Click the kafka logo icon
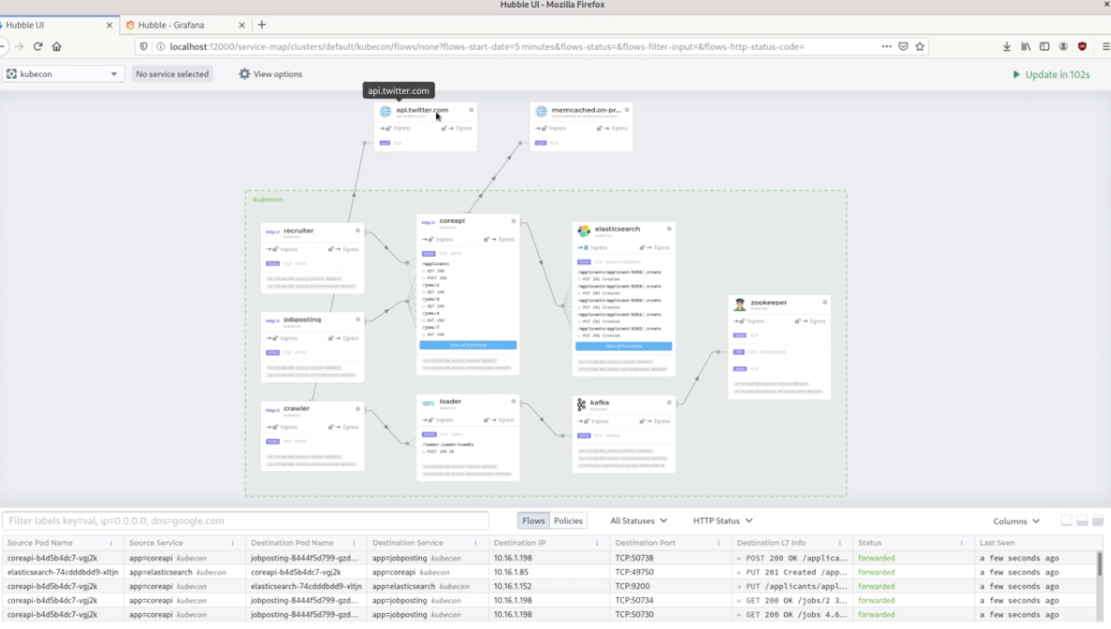Image resolution: width=1111 pixels, height=629 pixels. coord(582,404)
